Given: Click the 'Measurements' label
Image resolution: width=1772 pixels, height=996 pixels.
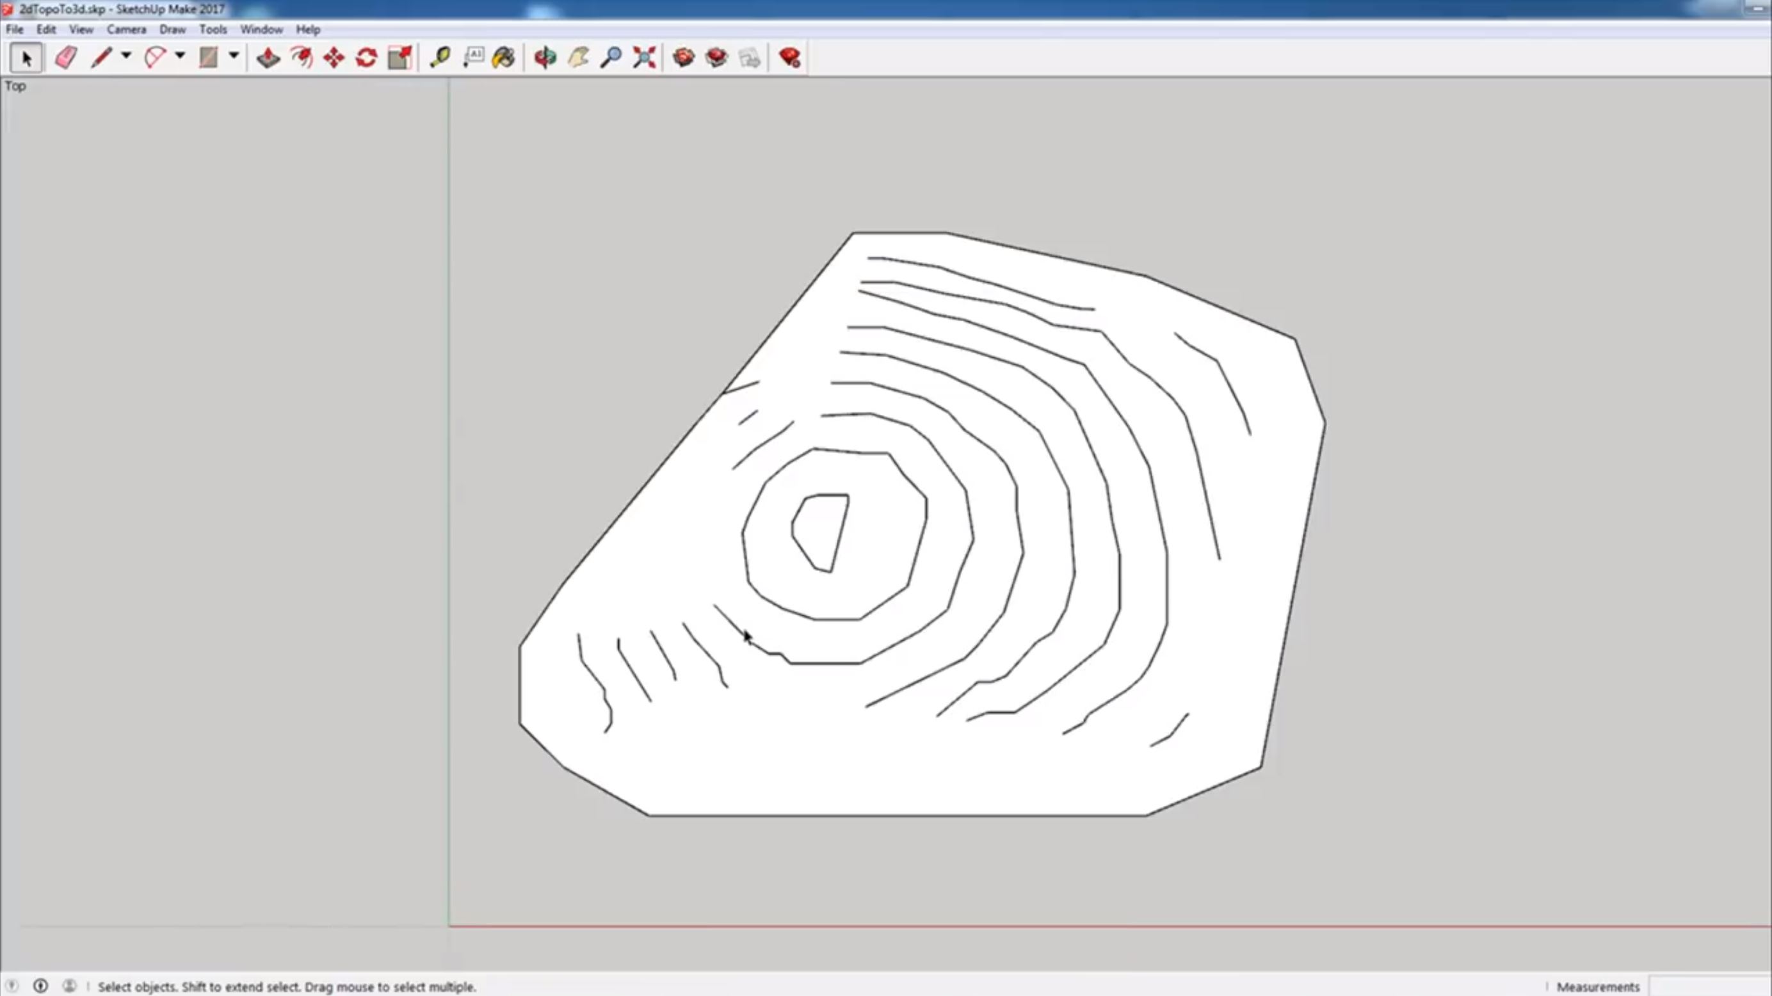Looking at the screenshot, I should click(x=1598, y=986).
